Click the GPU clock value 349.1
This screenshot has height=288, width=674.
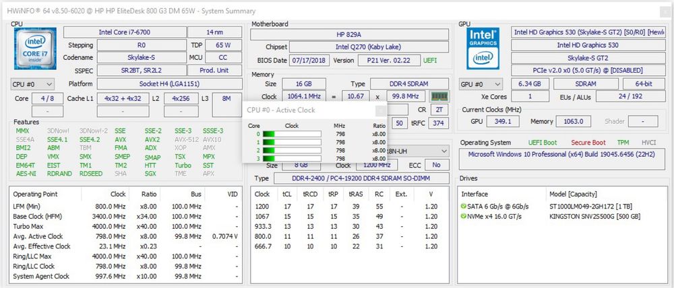point(503,122)
